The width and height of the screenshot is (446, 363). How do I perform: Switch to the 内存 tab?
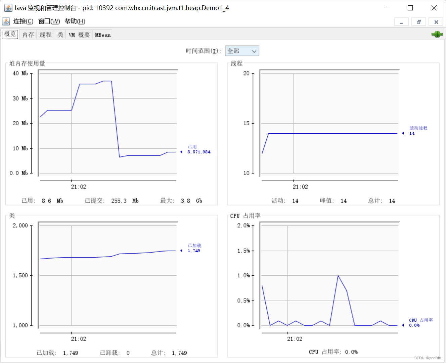pyautogui.click(x=28, y=34)
